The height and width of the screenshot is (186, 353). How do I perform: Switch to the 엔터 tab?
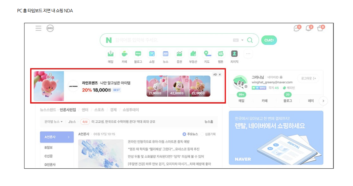[85, 110]
